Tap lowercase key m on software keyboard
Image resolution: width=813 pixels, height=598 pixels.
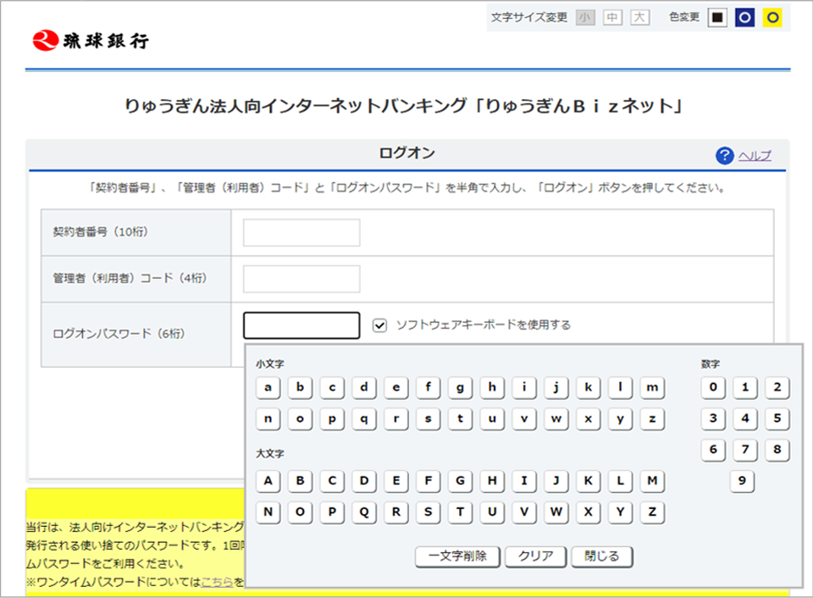652,387
